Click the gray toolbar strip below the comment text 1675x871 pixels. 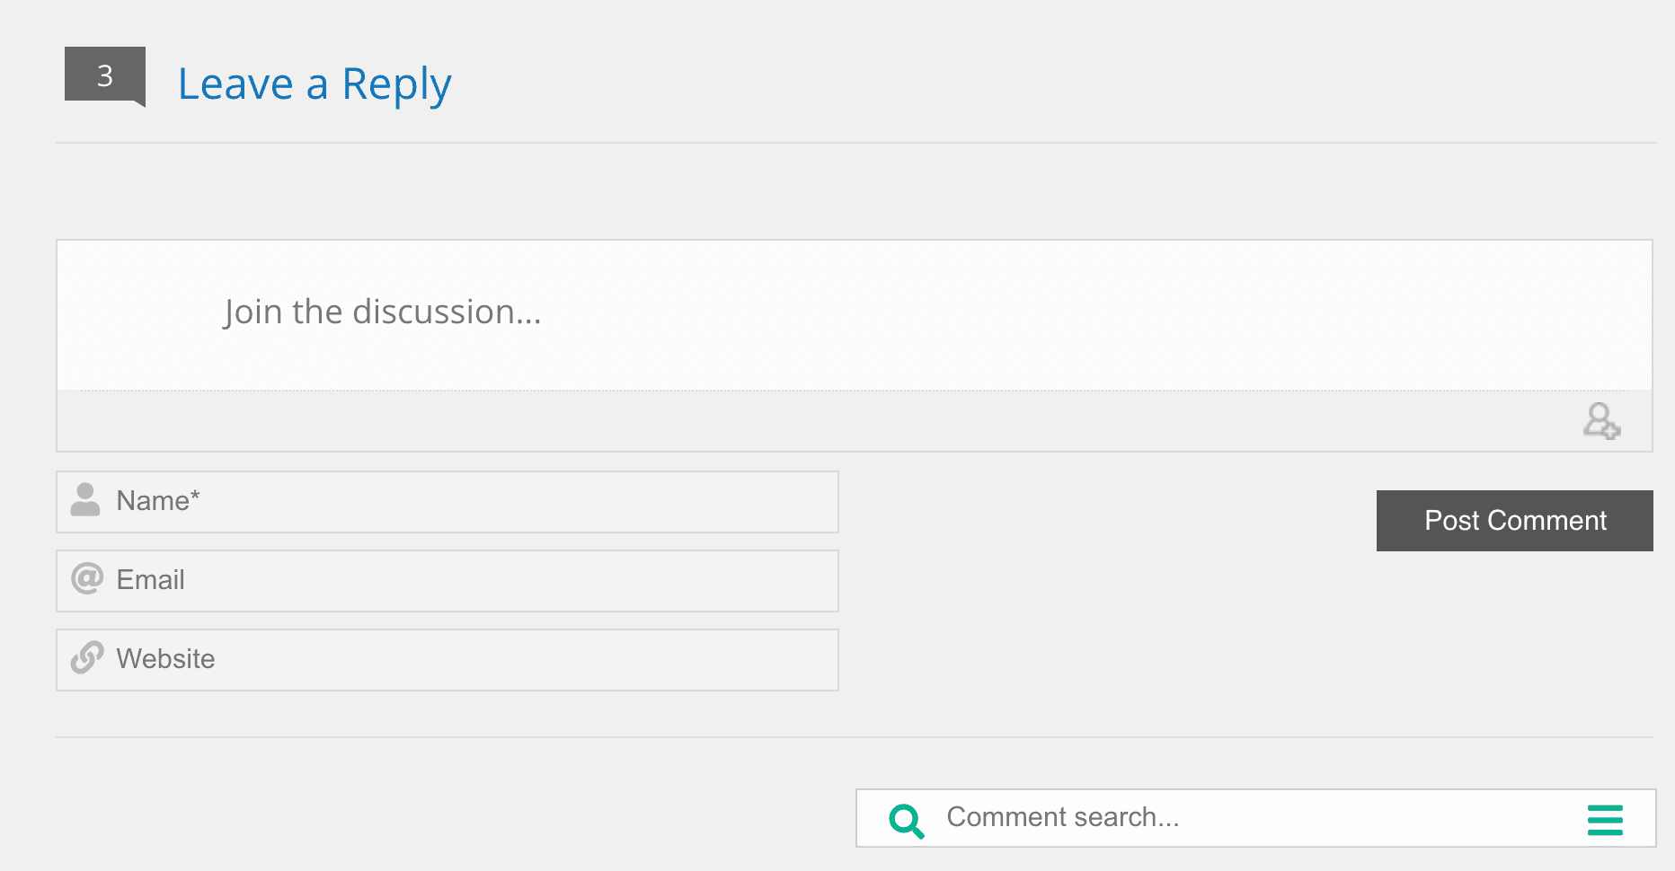point(809,421)
